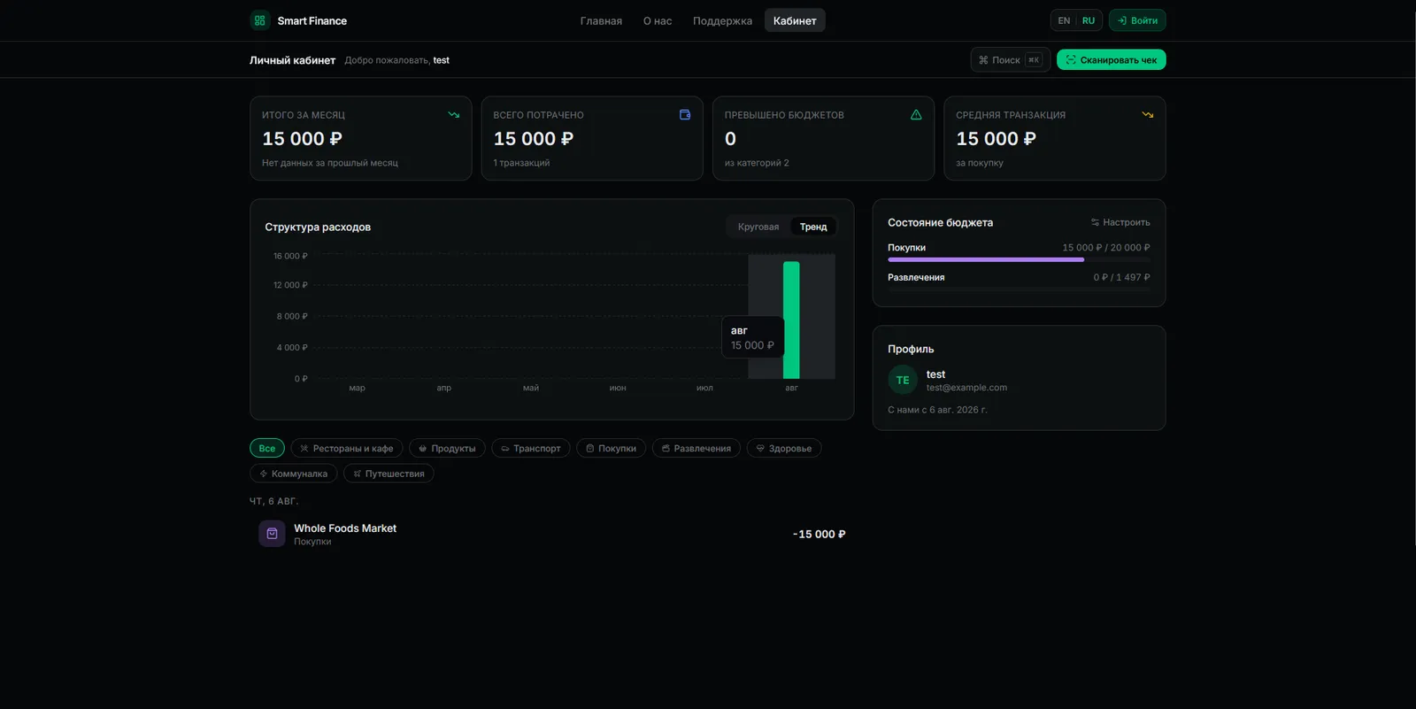Click the Покупки budget progress bar
This screenshot has height=709, width=1416.
click(x=1019, y=260)
